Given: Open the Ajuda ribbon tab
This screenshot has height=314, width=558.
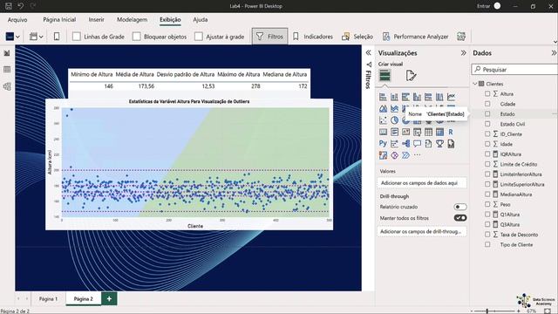Looking at the screenshot, I should [x=201, y=20].
